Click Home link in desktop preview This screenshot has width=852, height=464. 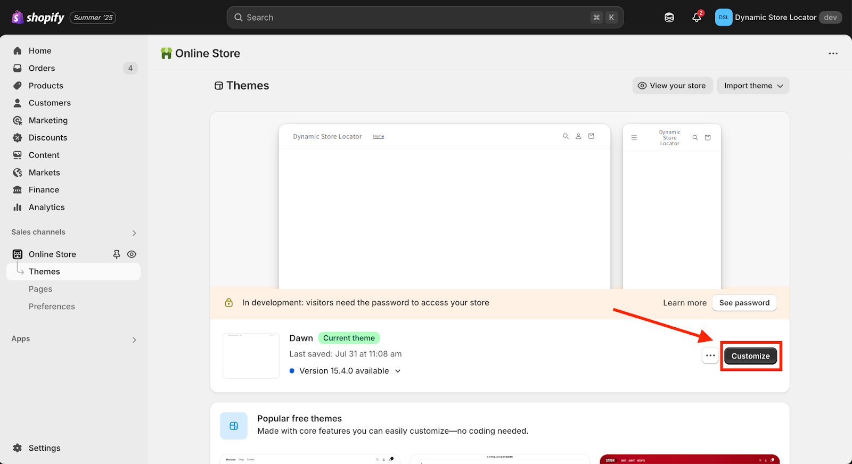tap(379, 137)
